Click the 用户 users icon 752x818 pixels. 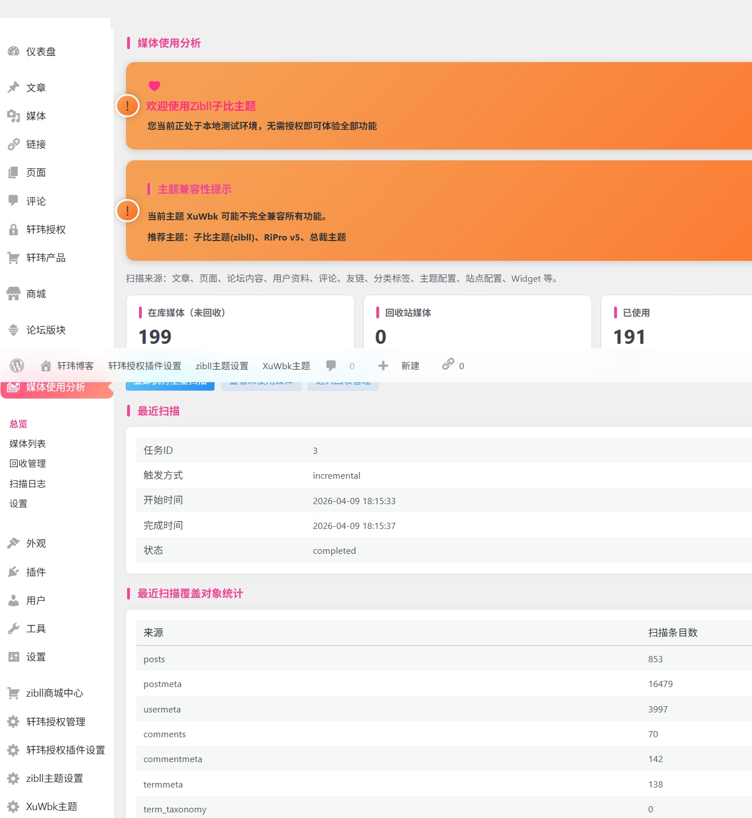point(14,600)
